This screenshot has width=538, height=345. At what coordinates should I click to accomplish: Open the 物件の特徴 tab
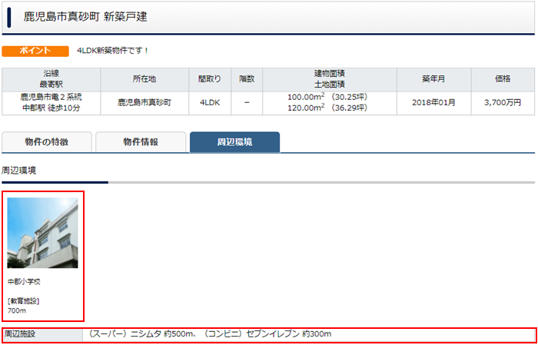coord(47,142)
